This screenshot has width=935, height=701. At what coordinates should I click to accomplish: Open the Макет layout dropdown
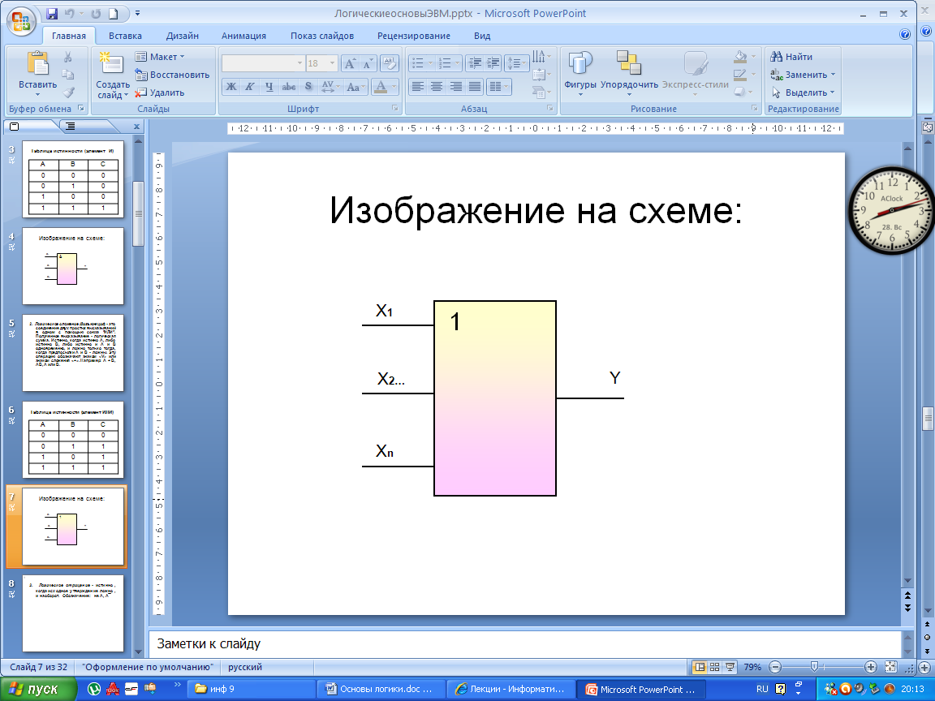(160, 57)
